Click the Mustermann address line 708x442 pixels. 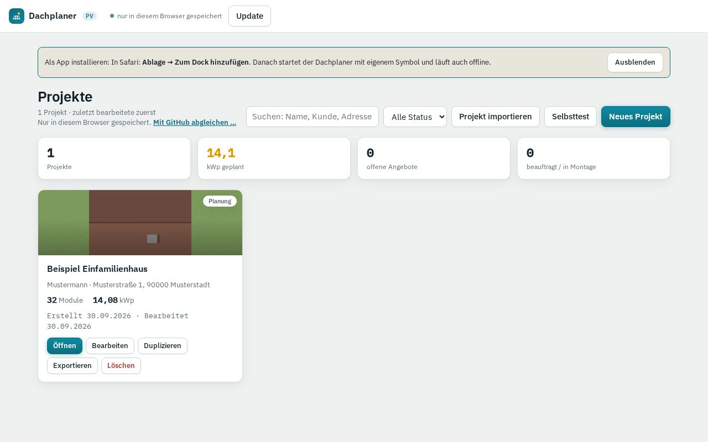[x=128, y=285]
